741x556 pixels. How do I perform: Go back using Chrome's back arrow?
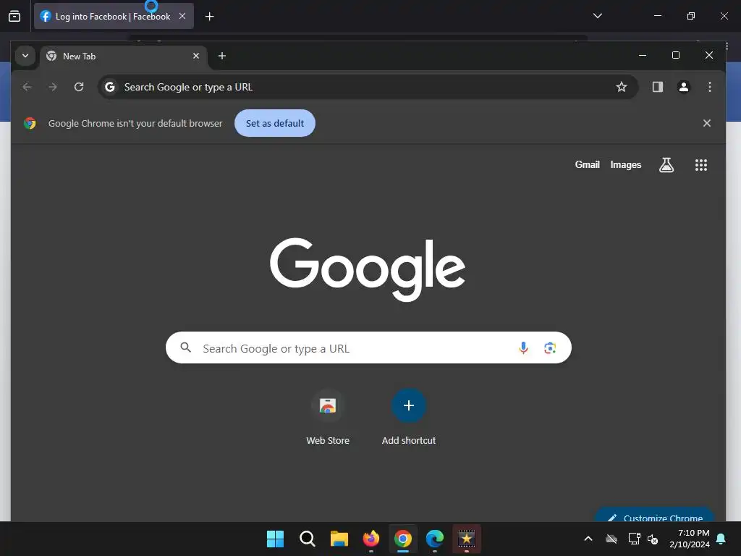click(x=27, y=87)
